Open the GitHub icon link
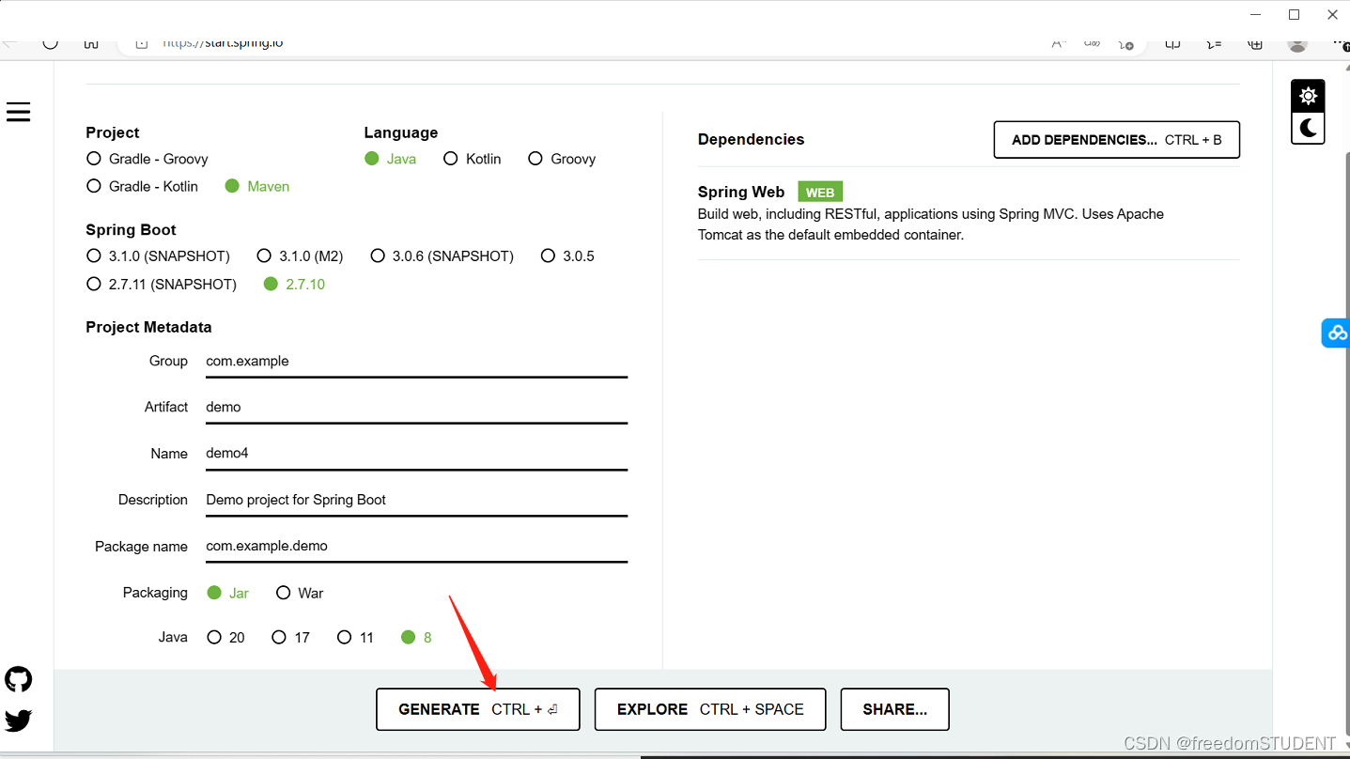 tap(18, 679)
